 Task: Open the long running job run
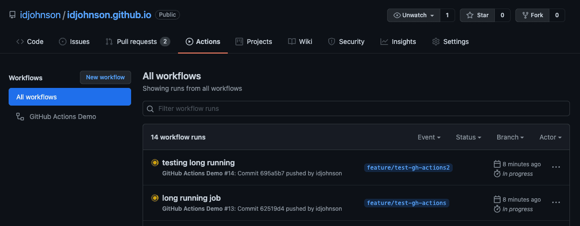191,198
